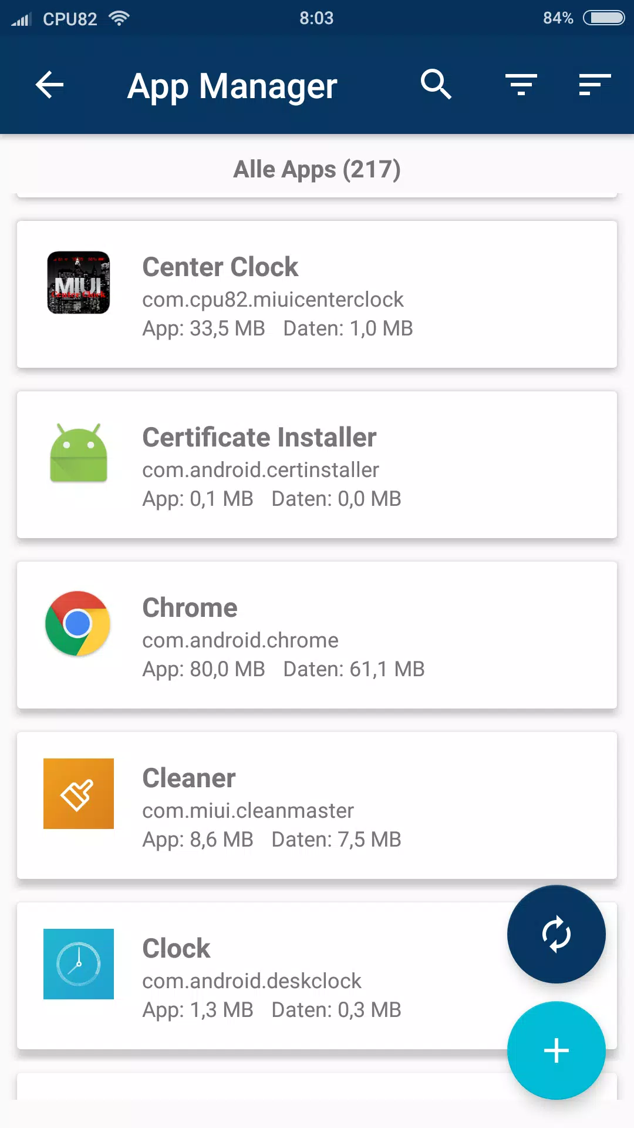Tap the plus floating action button

click(557, 1050)
